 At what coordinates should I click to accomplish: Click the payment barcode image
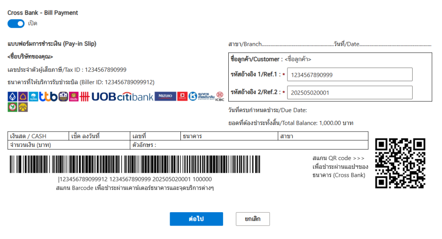135,164
